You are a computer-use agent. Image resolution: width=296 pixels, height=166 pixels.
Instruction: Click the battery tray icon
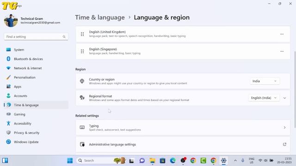click(271, 160)
